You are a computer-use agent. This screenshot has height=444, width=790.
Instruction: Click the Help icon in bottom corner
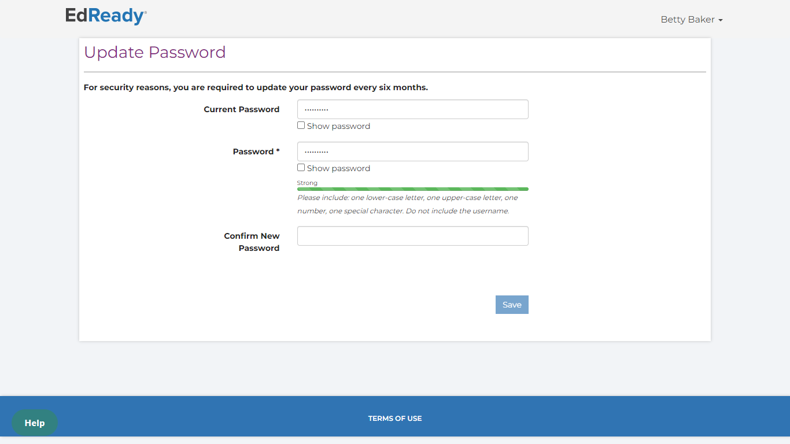[x=34, y=423]
